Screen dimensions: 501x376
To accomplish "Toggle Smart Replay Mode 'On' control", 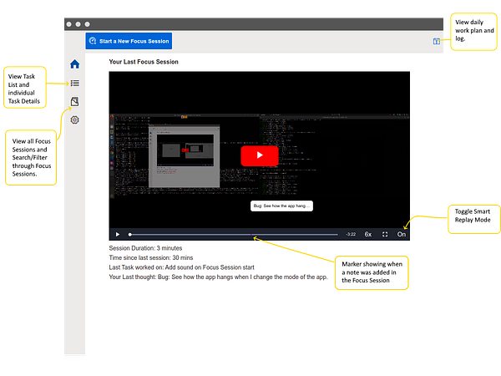I will point(402,234).
